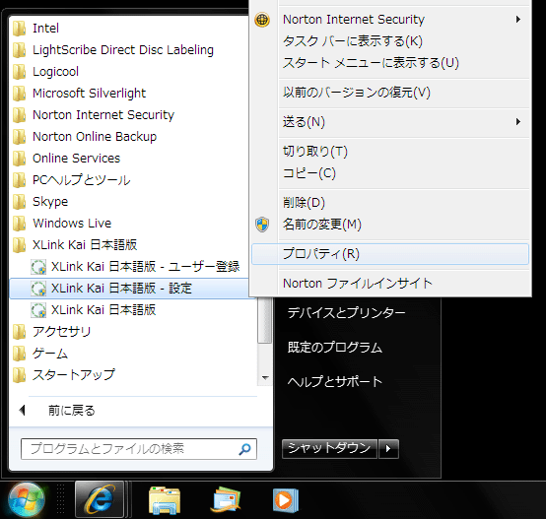
Task: Open プロパティ(R) from the context menu
Action: tap(390, 254)
